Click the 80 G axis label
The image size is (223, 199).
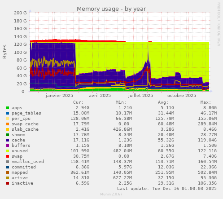(22, 60)
